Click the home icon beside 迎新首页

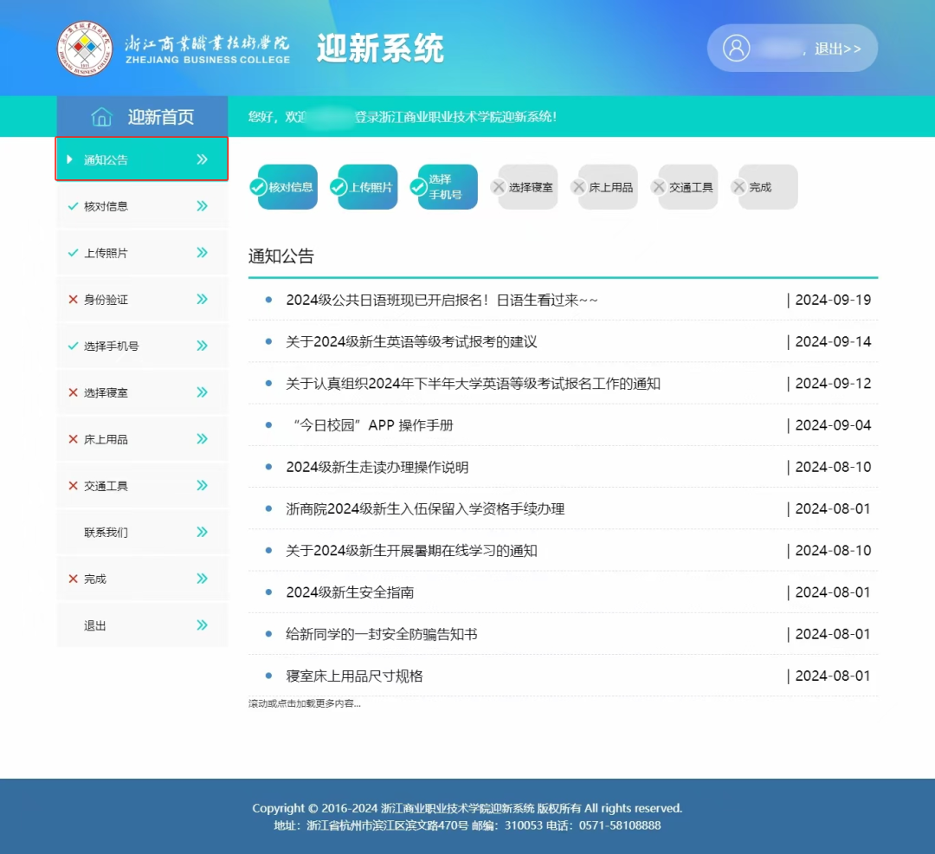tap(102, 117)
